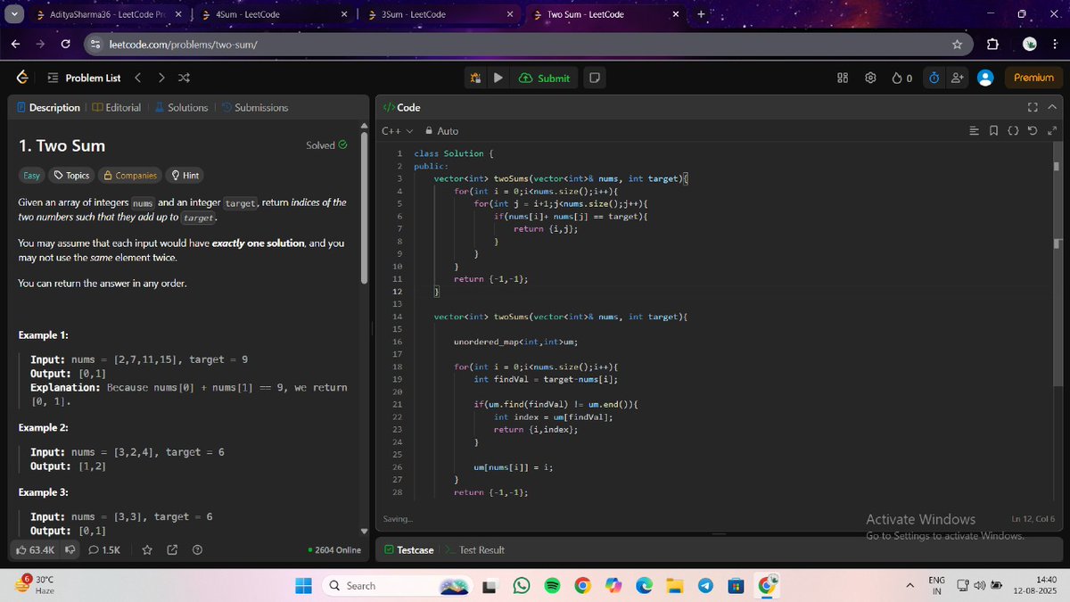1070x602 pixels.
Task: Add problem to favorites star
Action: [x=147, y=549]
